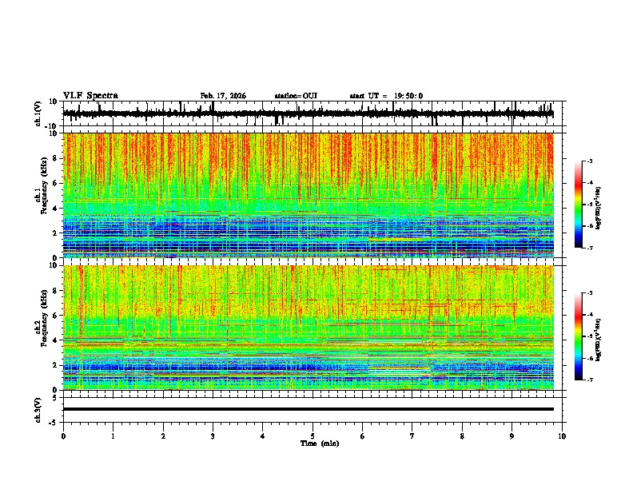Click the 'Time (min)' axis title

pos(320,443)
